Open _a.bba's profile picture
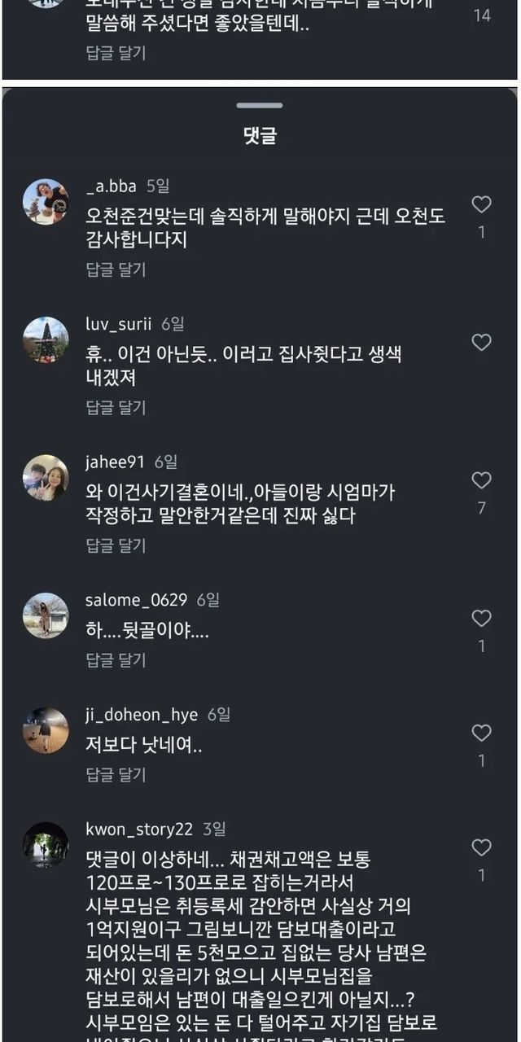The height and width of the screenshot is (1042, 521). [x=46, y=202]
